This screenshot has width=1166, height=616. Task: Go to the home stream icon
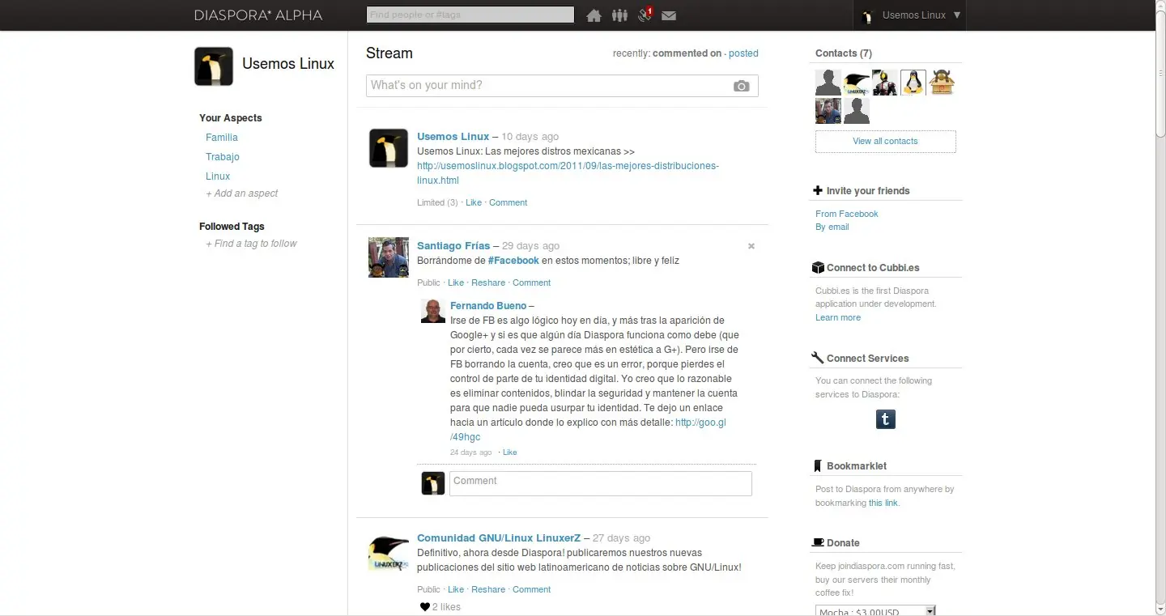coord(594,15)
